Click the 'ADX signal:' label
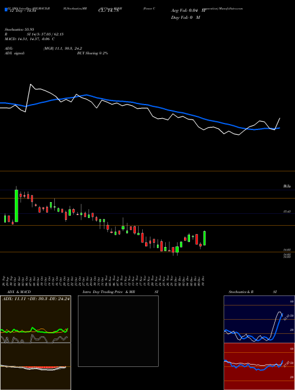The width and height of the screenshot is (295, 390). 15,53
